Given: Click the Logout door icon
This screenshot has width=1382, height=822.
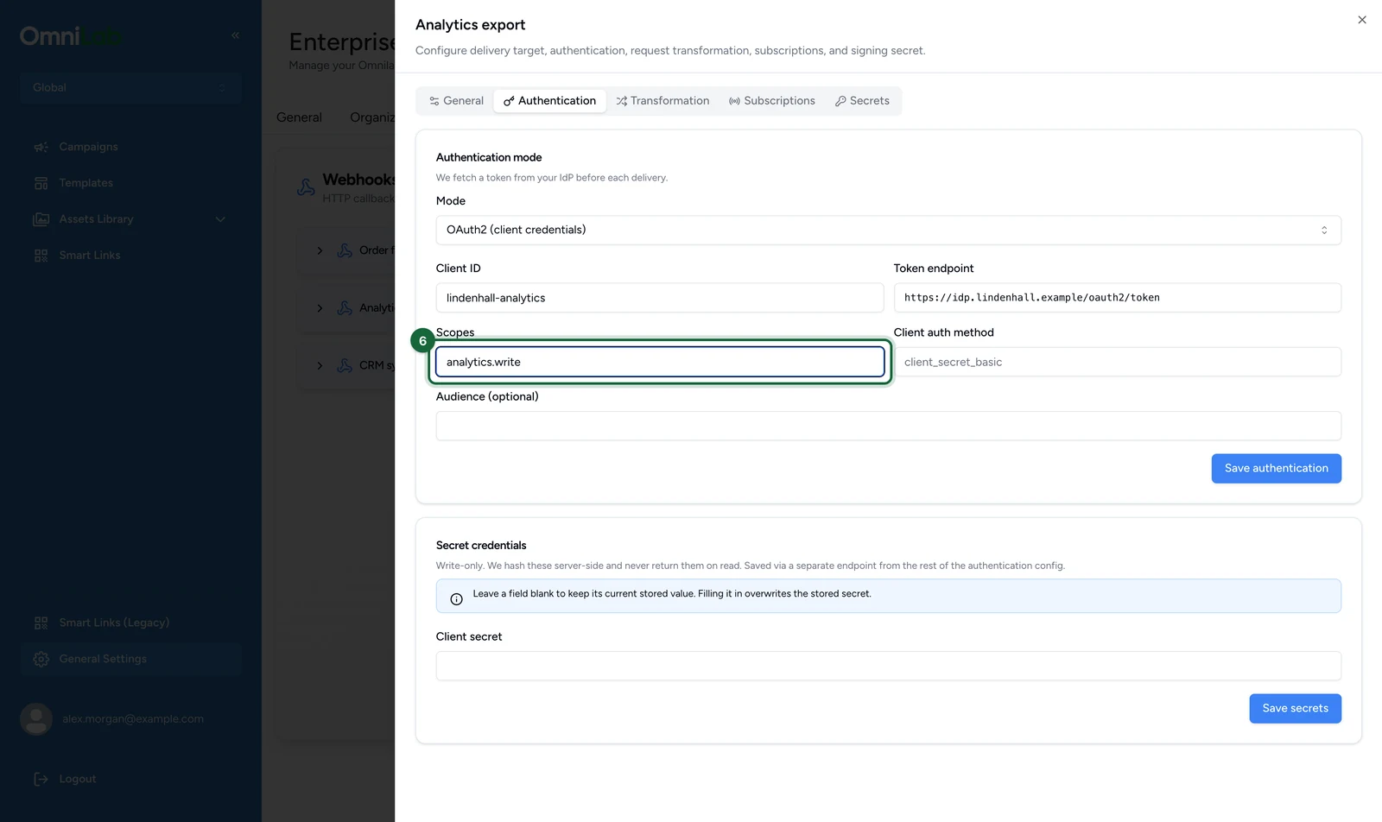Looking at the screenshot, I should tap(41, 779).
